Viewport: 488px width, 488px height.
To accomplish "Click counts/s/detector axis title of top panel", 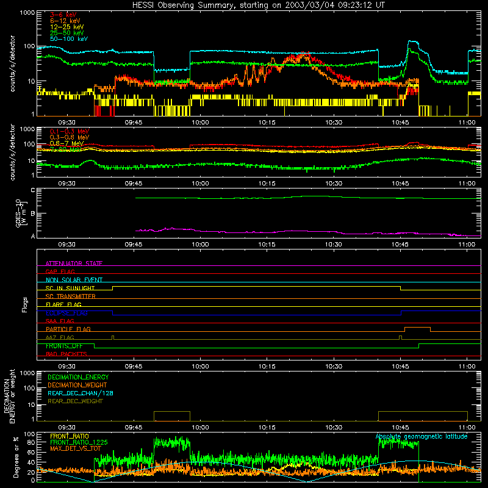I will pyautogui.click(x=12, y=63).
